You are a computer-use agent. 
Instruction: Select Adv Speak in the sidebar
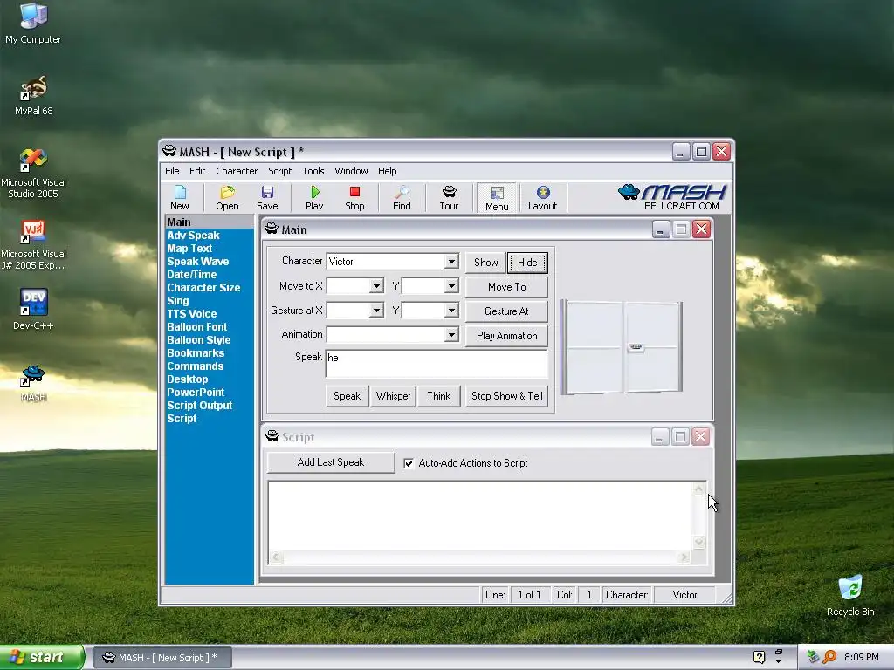point(193,236)
